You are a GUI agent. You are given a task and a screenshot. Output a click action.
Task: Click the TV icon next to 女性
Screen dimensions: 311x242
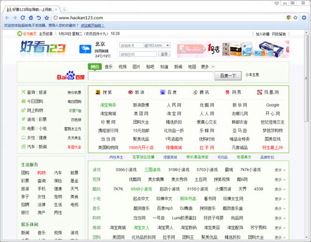(x=24, y=137)
